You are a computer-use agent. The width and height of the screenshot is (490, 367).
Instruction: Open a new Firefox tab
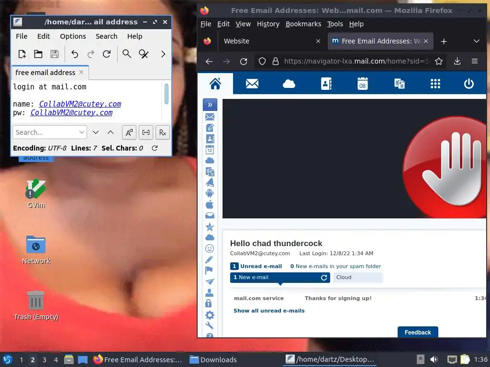click(444, 41)
